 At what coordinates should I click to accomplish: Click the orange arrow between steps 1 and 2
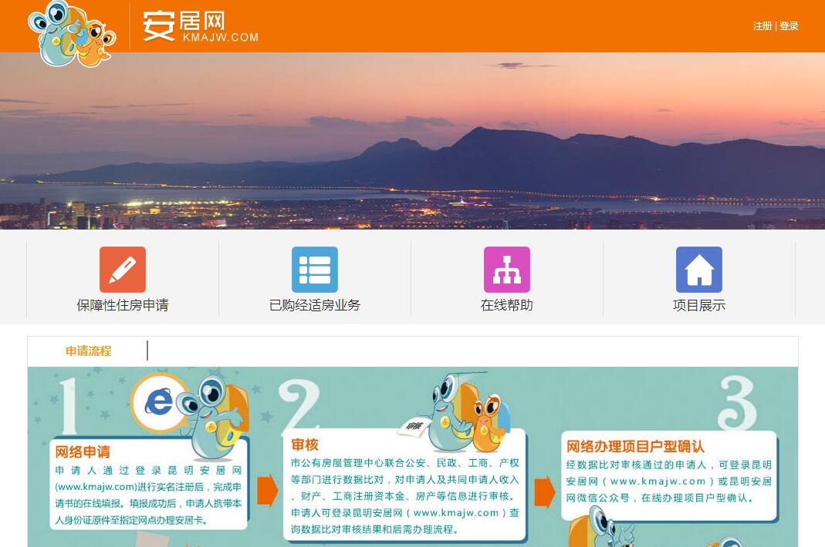point(267,492)
